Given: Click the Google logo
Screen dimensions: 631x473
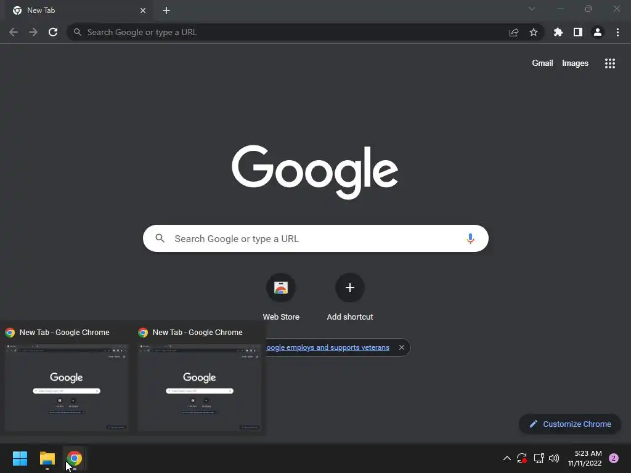Looking at the screenshot, I should pyautogui.click(x=315, y=172).
